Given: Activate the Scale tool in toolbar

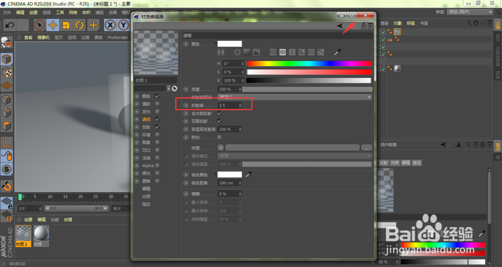Looking at the screenshot, I should tap(66, 25).
